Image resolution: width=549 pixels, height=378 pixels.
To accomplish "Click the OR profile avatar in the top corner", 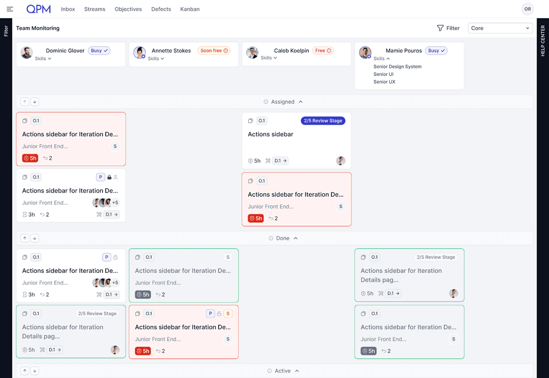I will pyautogui.click(x=527, y=9).
